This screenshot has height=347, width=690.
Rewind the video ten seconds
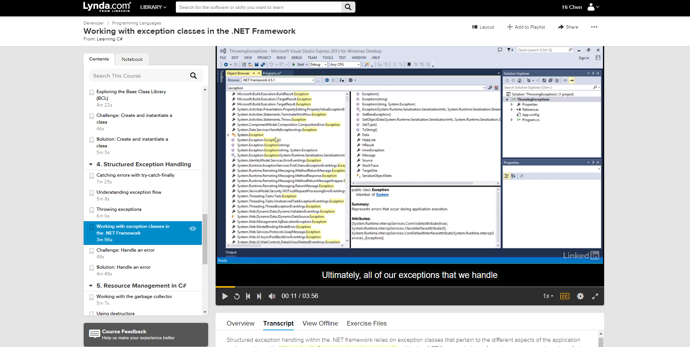coord(237,296)
